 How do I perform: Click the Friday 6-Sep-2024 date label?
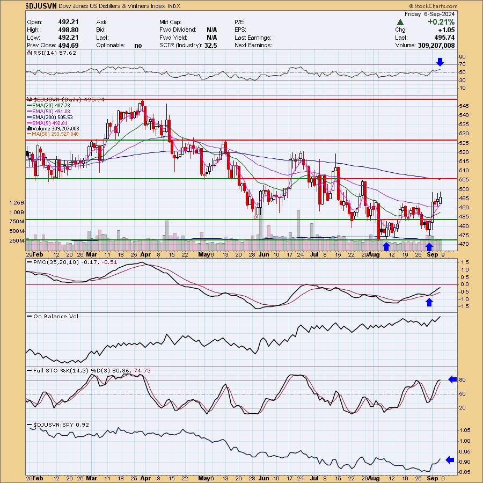pyautogui.click(x=429, y=14)
